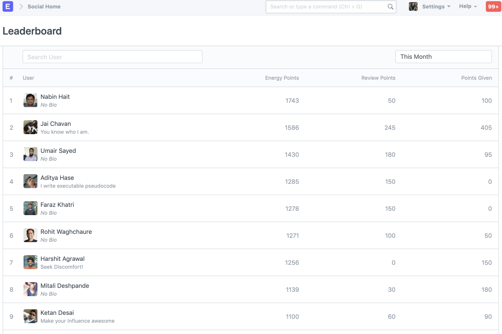This screenshot has width=502, height=334.
Task: Open Faraz Khatri's profile by clicking his name
Action: click(x=57, y=204)
